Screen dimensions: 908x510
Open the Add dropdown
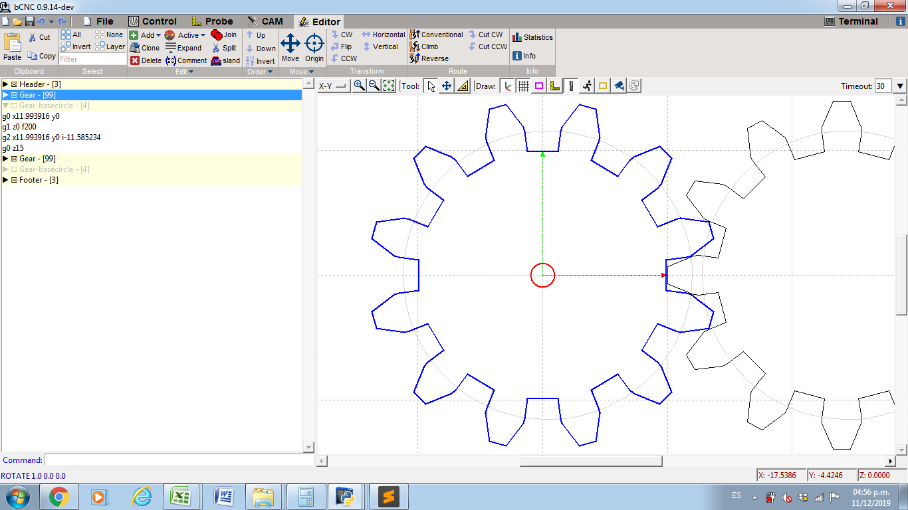click(x=145, y=35)
